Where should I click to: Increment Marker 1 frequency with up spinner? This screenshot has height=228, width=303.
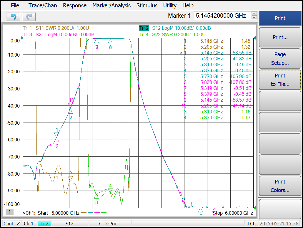pyautogui.click(x=254, y=14)
